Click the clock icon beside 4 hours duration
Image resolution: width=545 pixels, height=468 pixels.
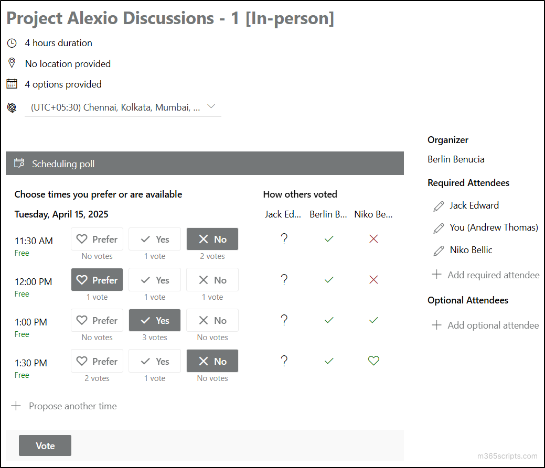pyautogui.click(x=12, y=43)
